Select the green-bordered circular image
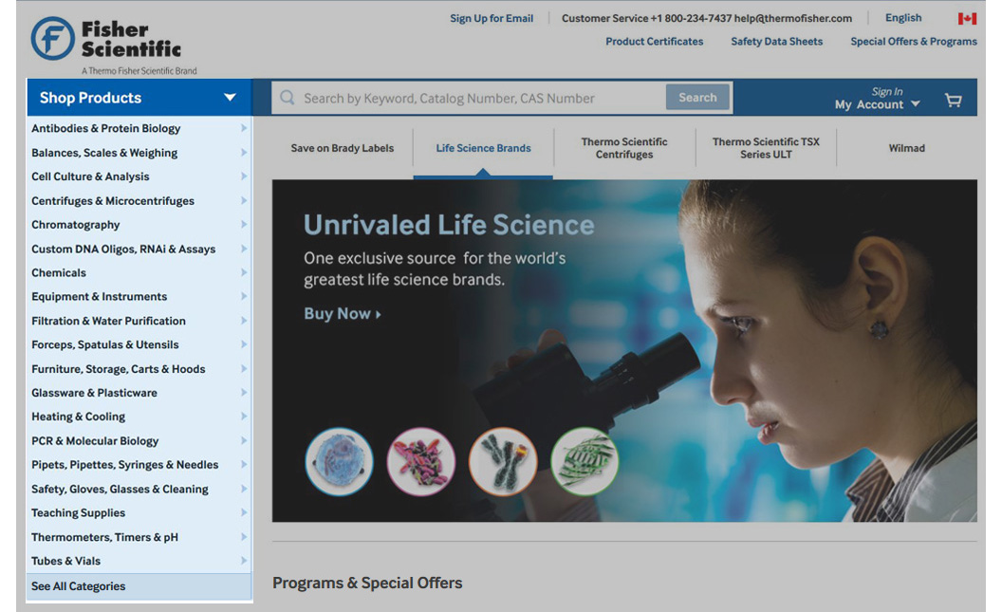Image resolution: width=1002 pixels, height=612 pixels. click(x=584, y=461)
